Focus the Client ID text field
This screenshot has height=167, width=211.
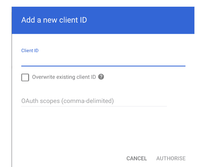click(103, 60)
